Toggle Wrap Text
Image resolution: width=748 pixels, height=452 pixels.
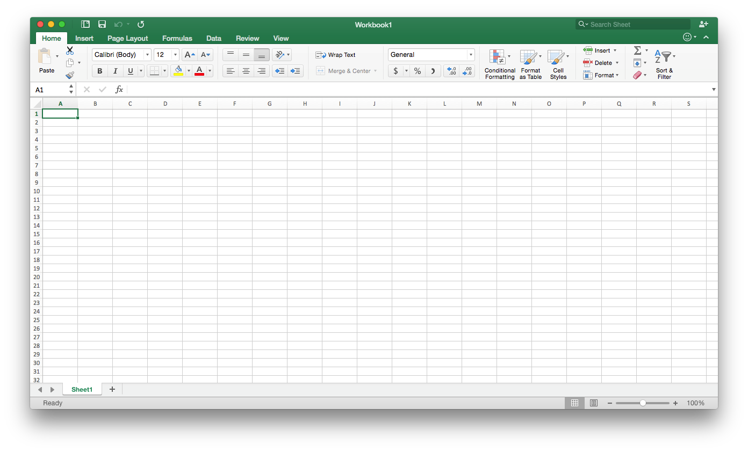pyautogui.click(x=336, y=55)
